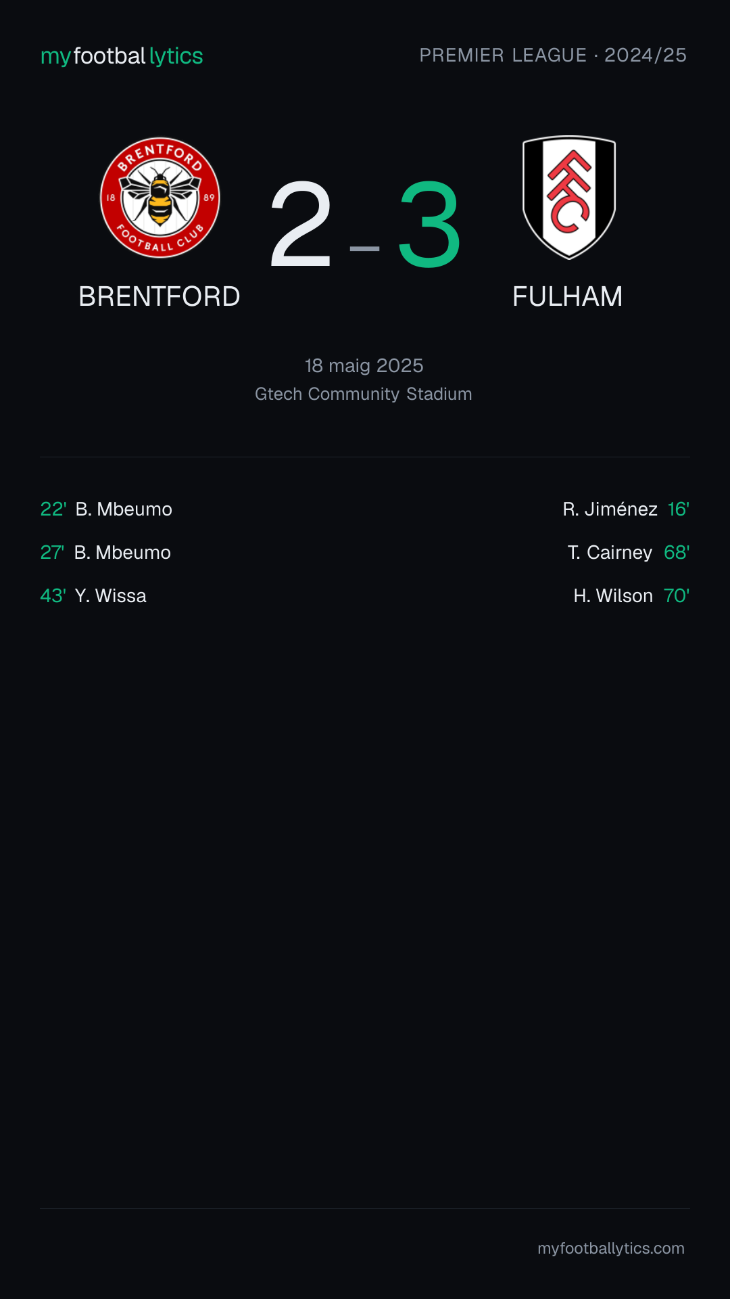Click the match date 18 maig 2025

(364, 365)
